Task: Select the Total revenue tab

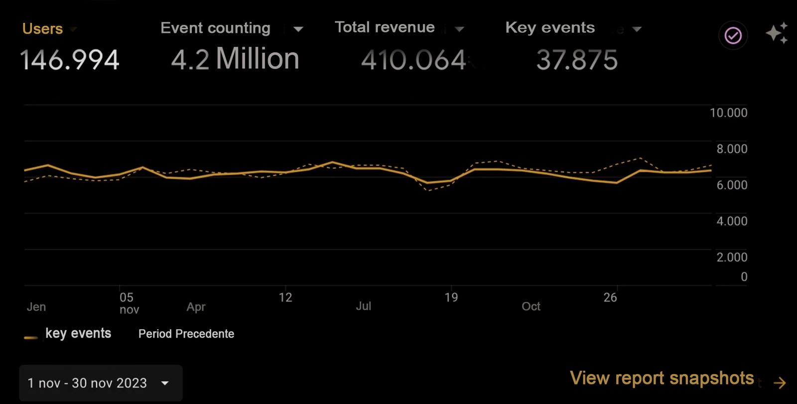Action: tap(385, 27)
